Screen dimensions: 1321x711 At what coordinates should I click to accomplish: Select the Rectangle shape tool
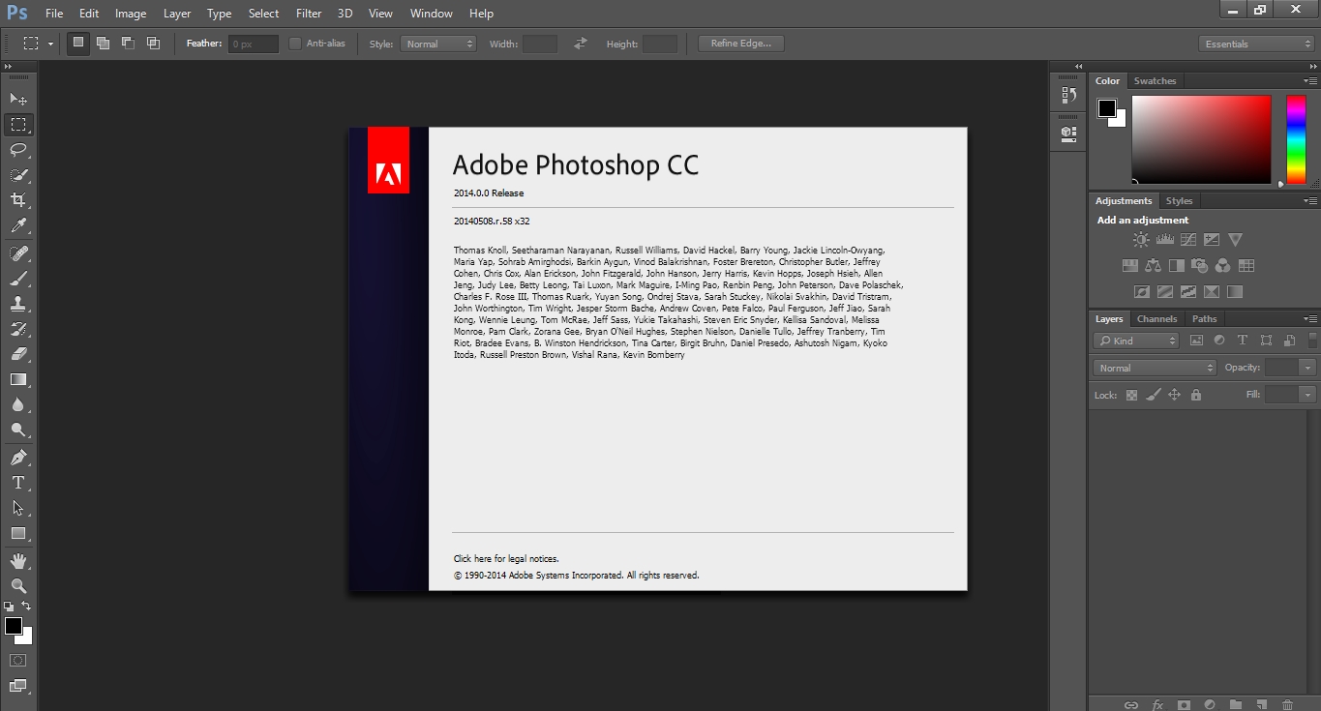click(x=18, y=533)
